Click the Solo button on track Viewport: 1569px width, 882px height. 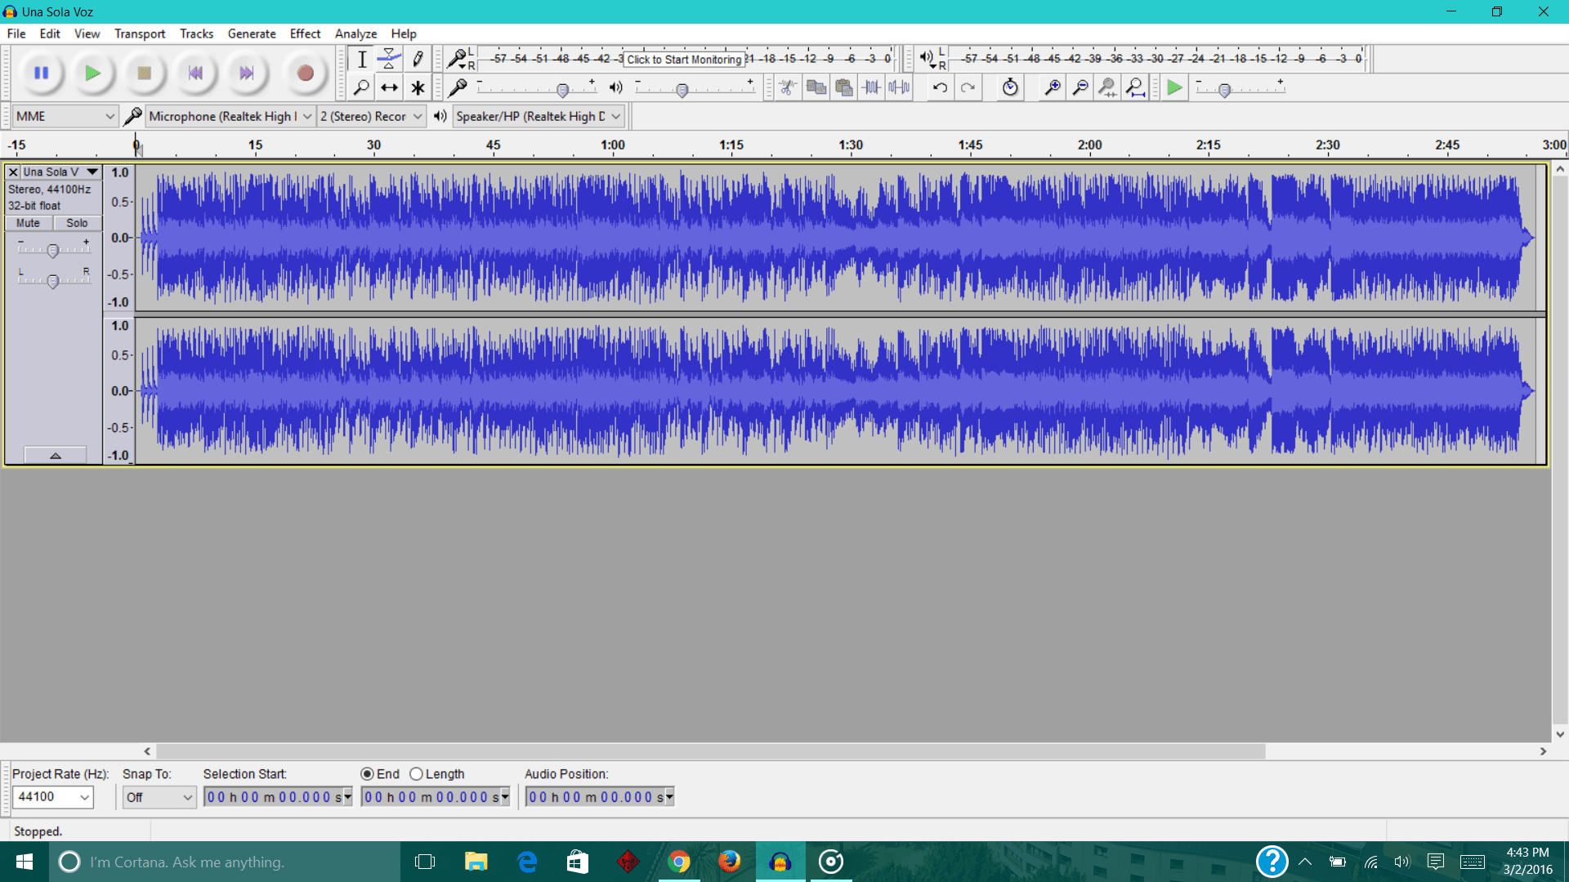pyautogui.click(x=77, y=223)
